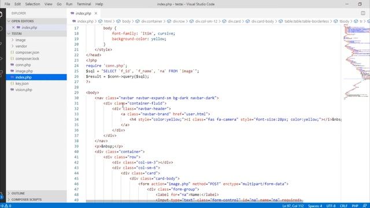Click the <body> tag on line 29
370x208 pixels.
tap(92, 92)
